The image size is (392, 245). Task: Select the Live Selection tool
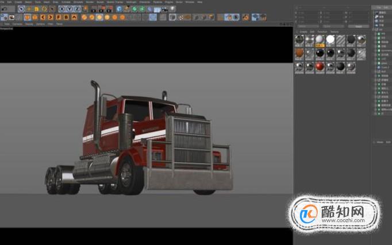tap(21, 9)
